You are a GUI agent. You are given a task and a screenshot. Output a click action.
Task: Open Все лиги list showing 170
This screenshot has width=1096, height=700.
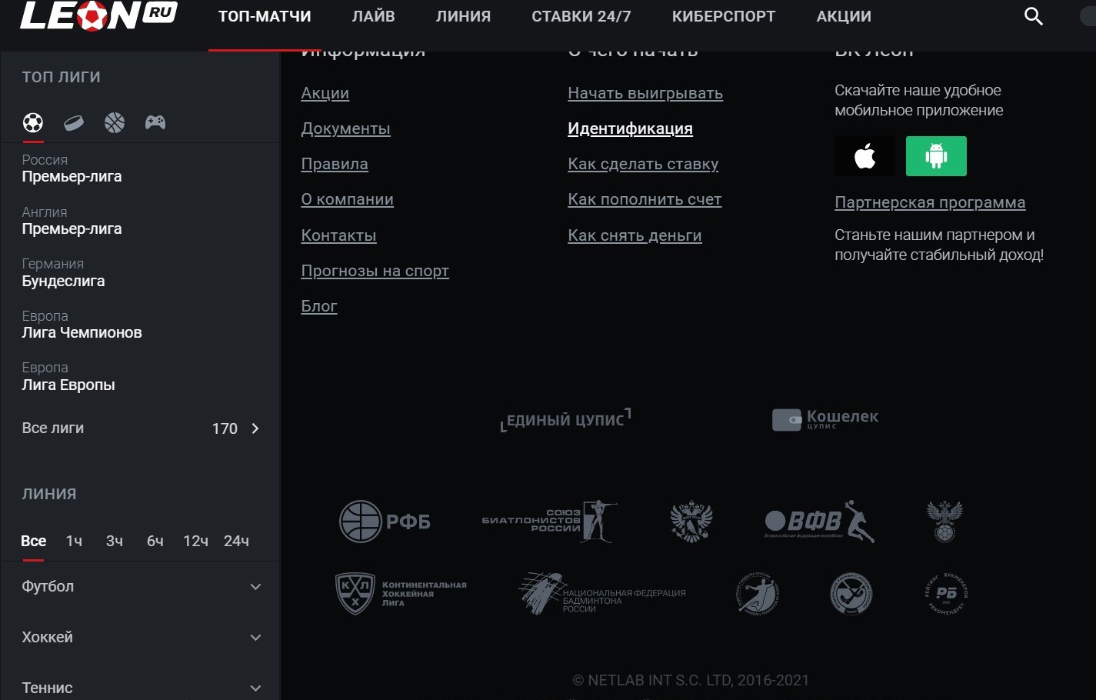pos(140,428)
